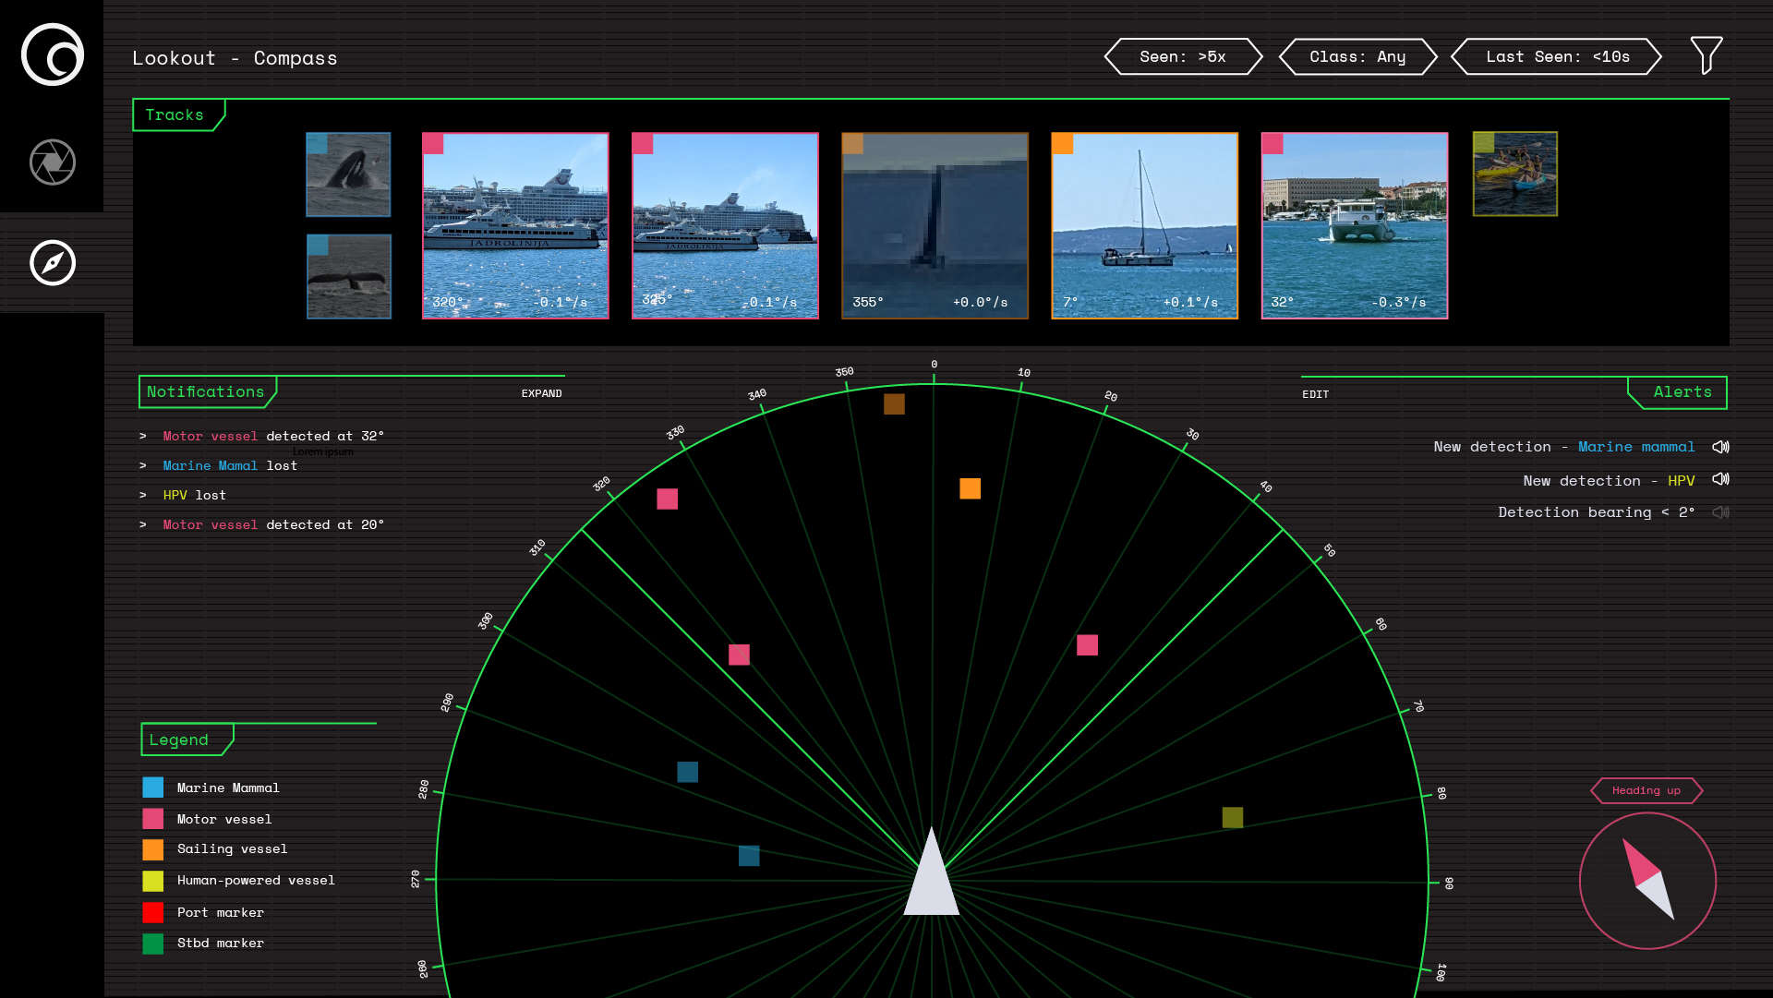Click the circular Lookout logo icon
Viewport: 1773px width, 998px height.
coord(53,54)
